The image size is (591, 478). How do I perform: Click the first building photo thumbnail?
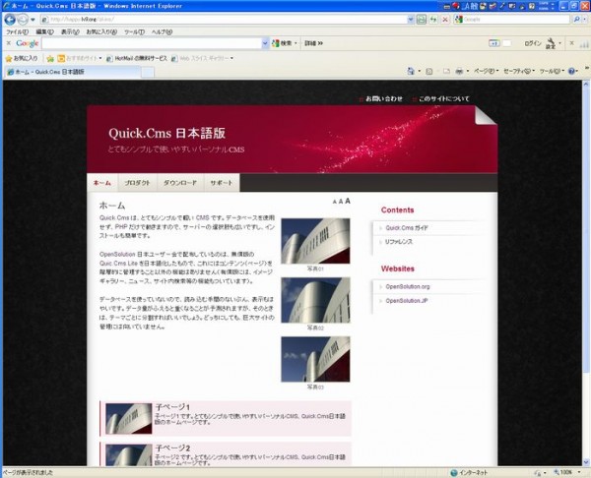coord(314,240)
